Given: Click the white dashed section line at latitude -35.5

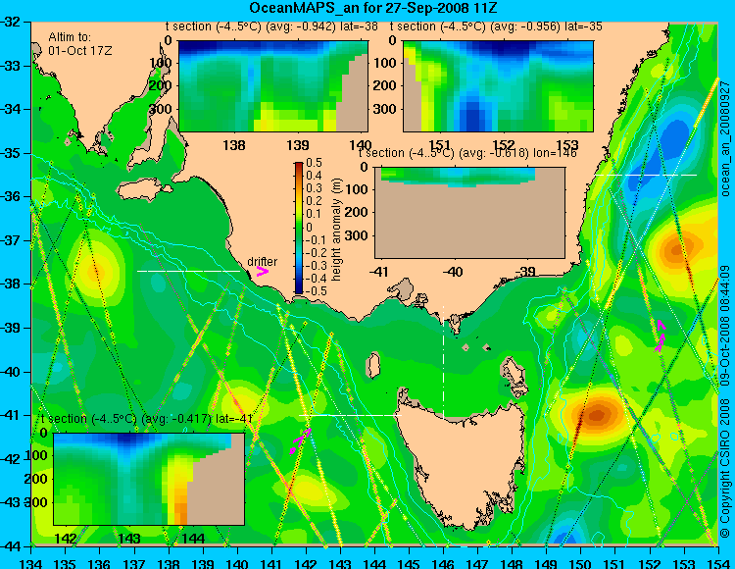Looking at the screenshot, I should pos(646,175).
